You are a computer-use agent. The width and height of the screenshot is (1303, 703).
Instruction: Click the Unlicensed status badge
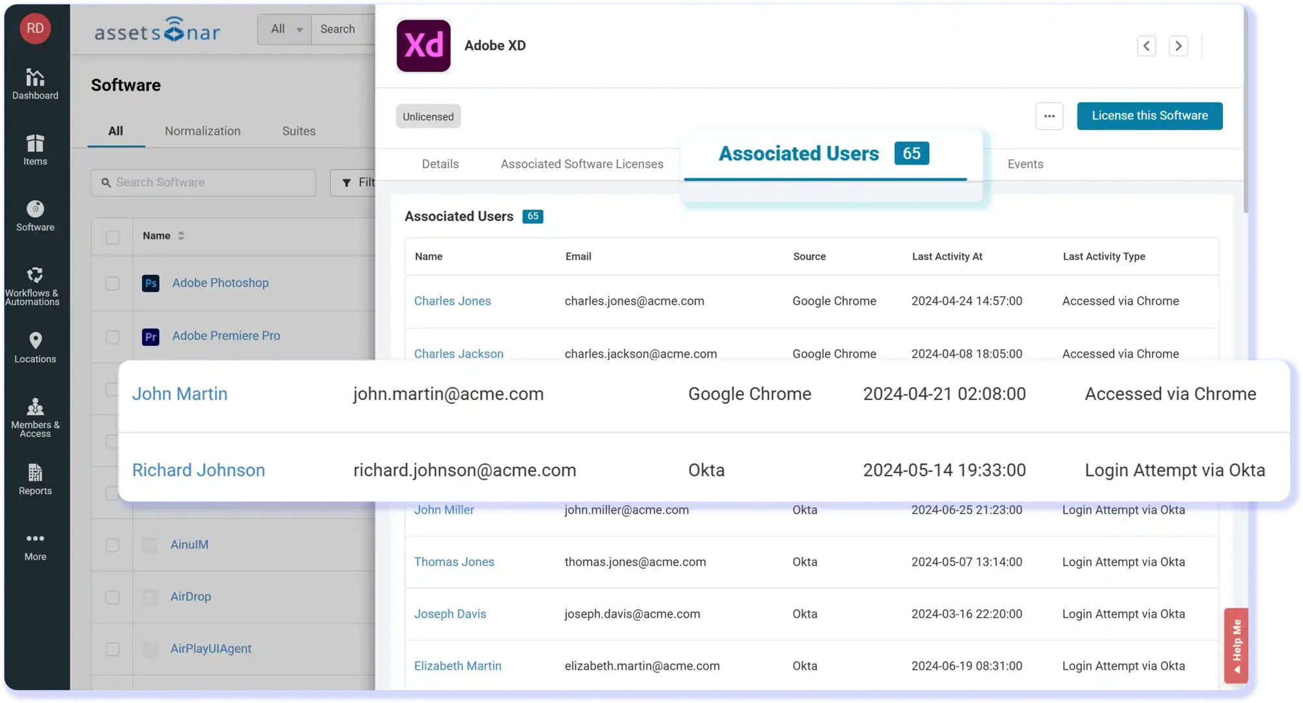(428, 117)
